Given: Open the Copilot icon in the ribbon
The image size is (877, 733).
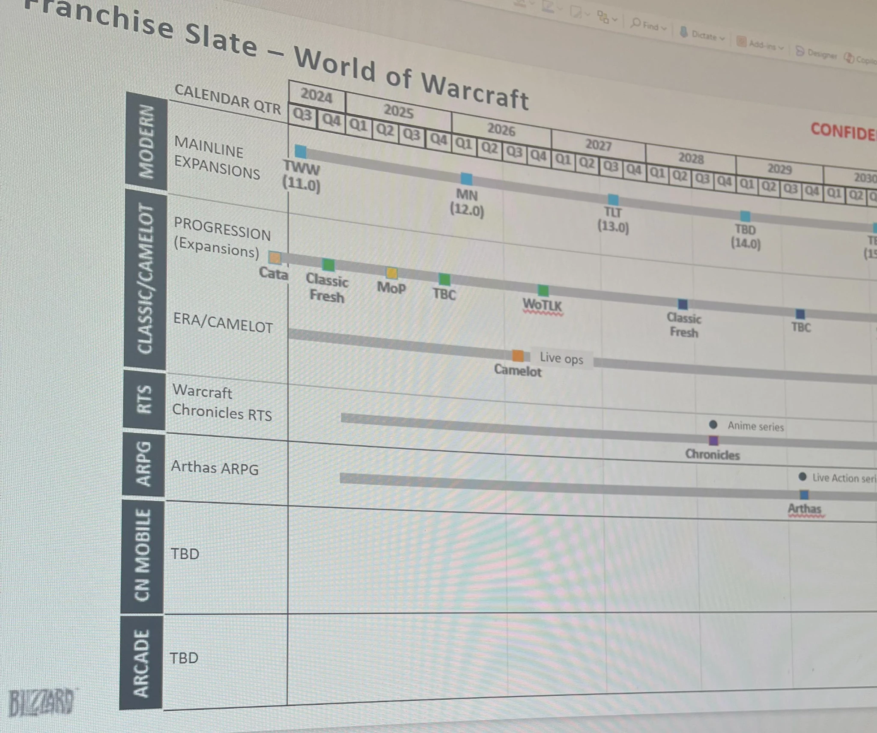Looking at the screenshot, I should (x=849, y=57).
